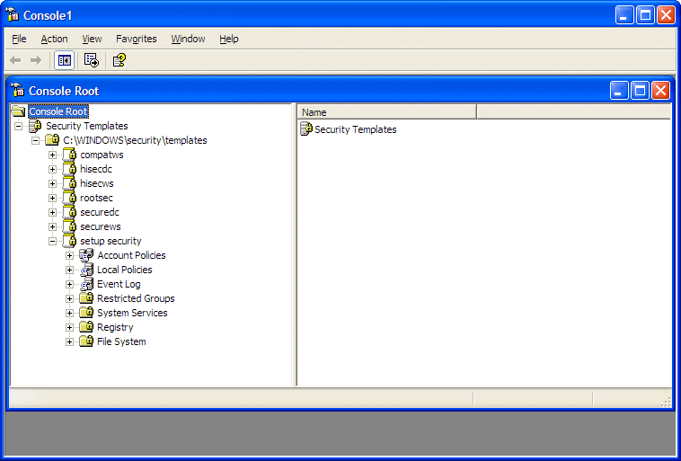Toggle the Show/Hide Console Tree button

[65, 60]
